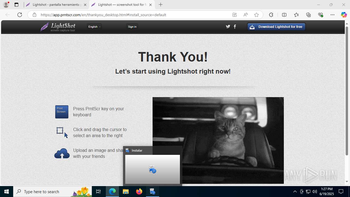This screenshot has height=197, width=350.
Task: Activate Read aloud icon
Action: coord(246,15)
